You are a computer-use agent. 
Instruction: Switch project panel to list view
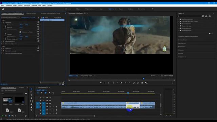6,116
